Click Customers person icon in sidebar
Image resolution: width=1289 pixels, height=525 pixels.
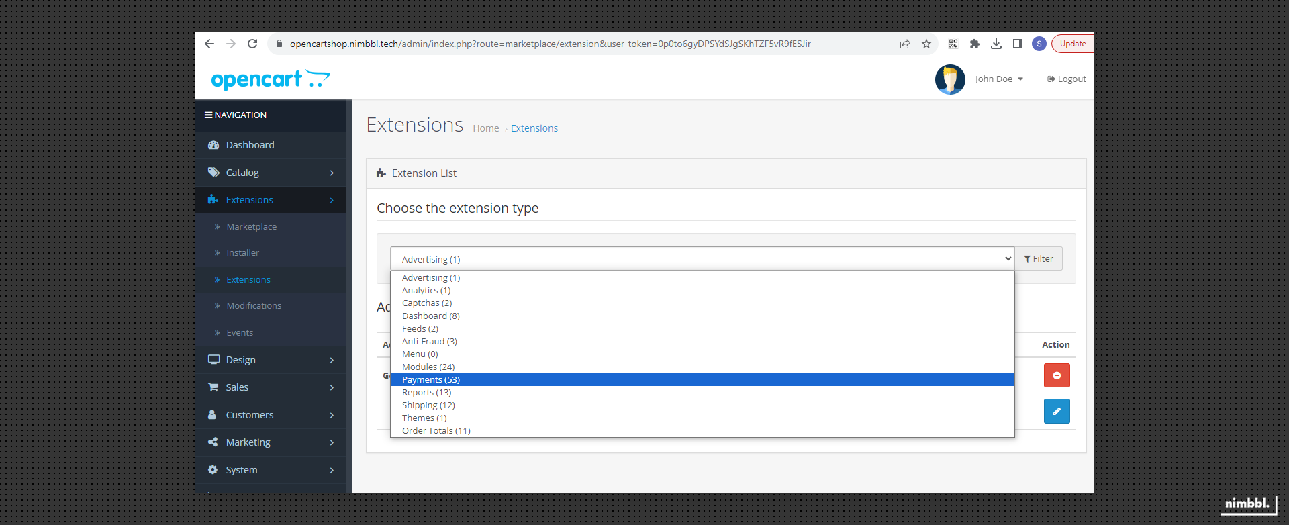tap(212, 415)
